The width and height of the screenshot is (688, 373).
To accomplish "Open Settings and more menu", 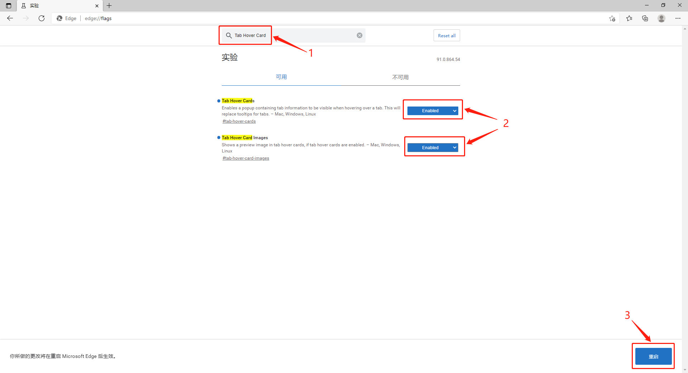I will tap(678, 18).
